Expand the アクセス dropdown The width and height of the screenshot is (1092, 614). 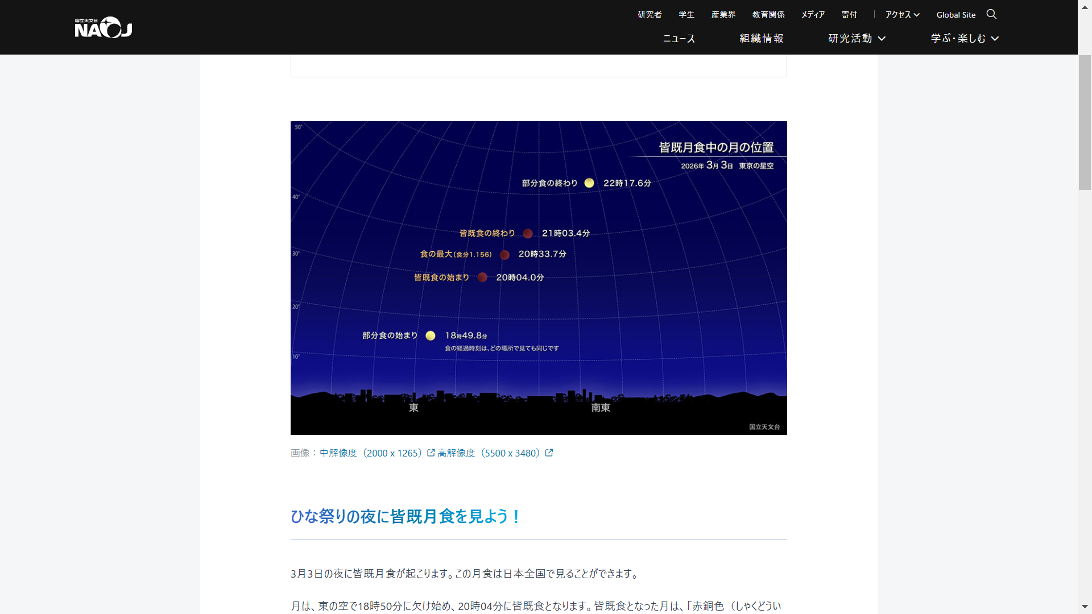pos(902,15)
